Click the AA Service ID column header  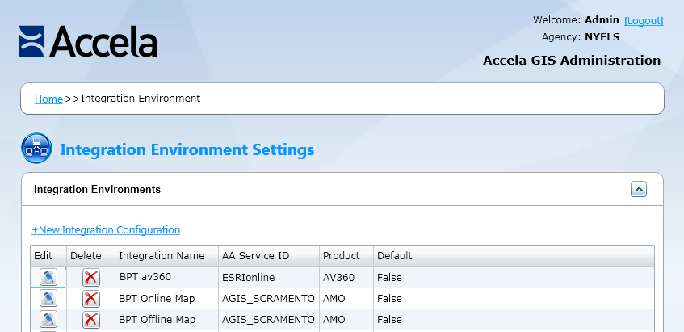tap(255, 255)
